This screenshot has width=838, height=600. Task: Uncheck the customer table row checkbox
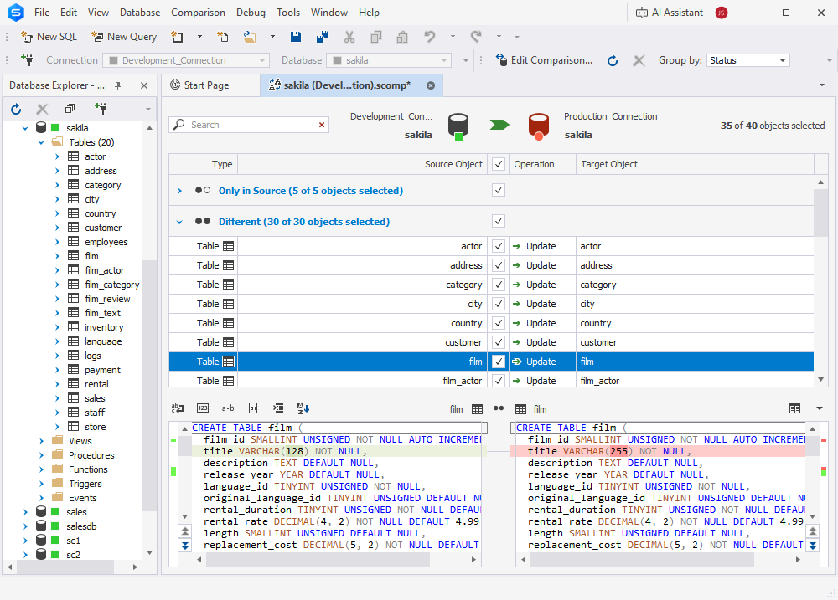point(499,342)
